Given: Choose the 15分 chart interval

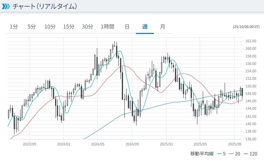Looking at the screenshot, I should coord(68,27).
